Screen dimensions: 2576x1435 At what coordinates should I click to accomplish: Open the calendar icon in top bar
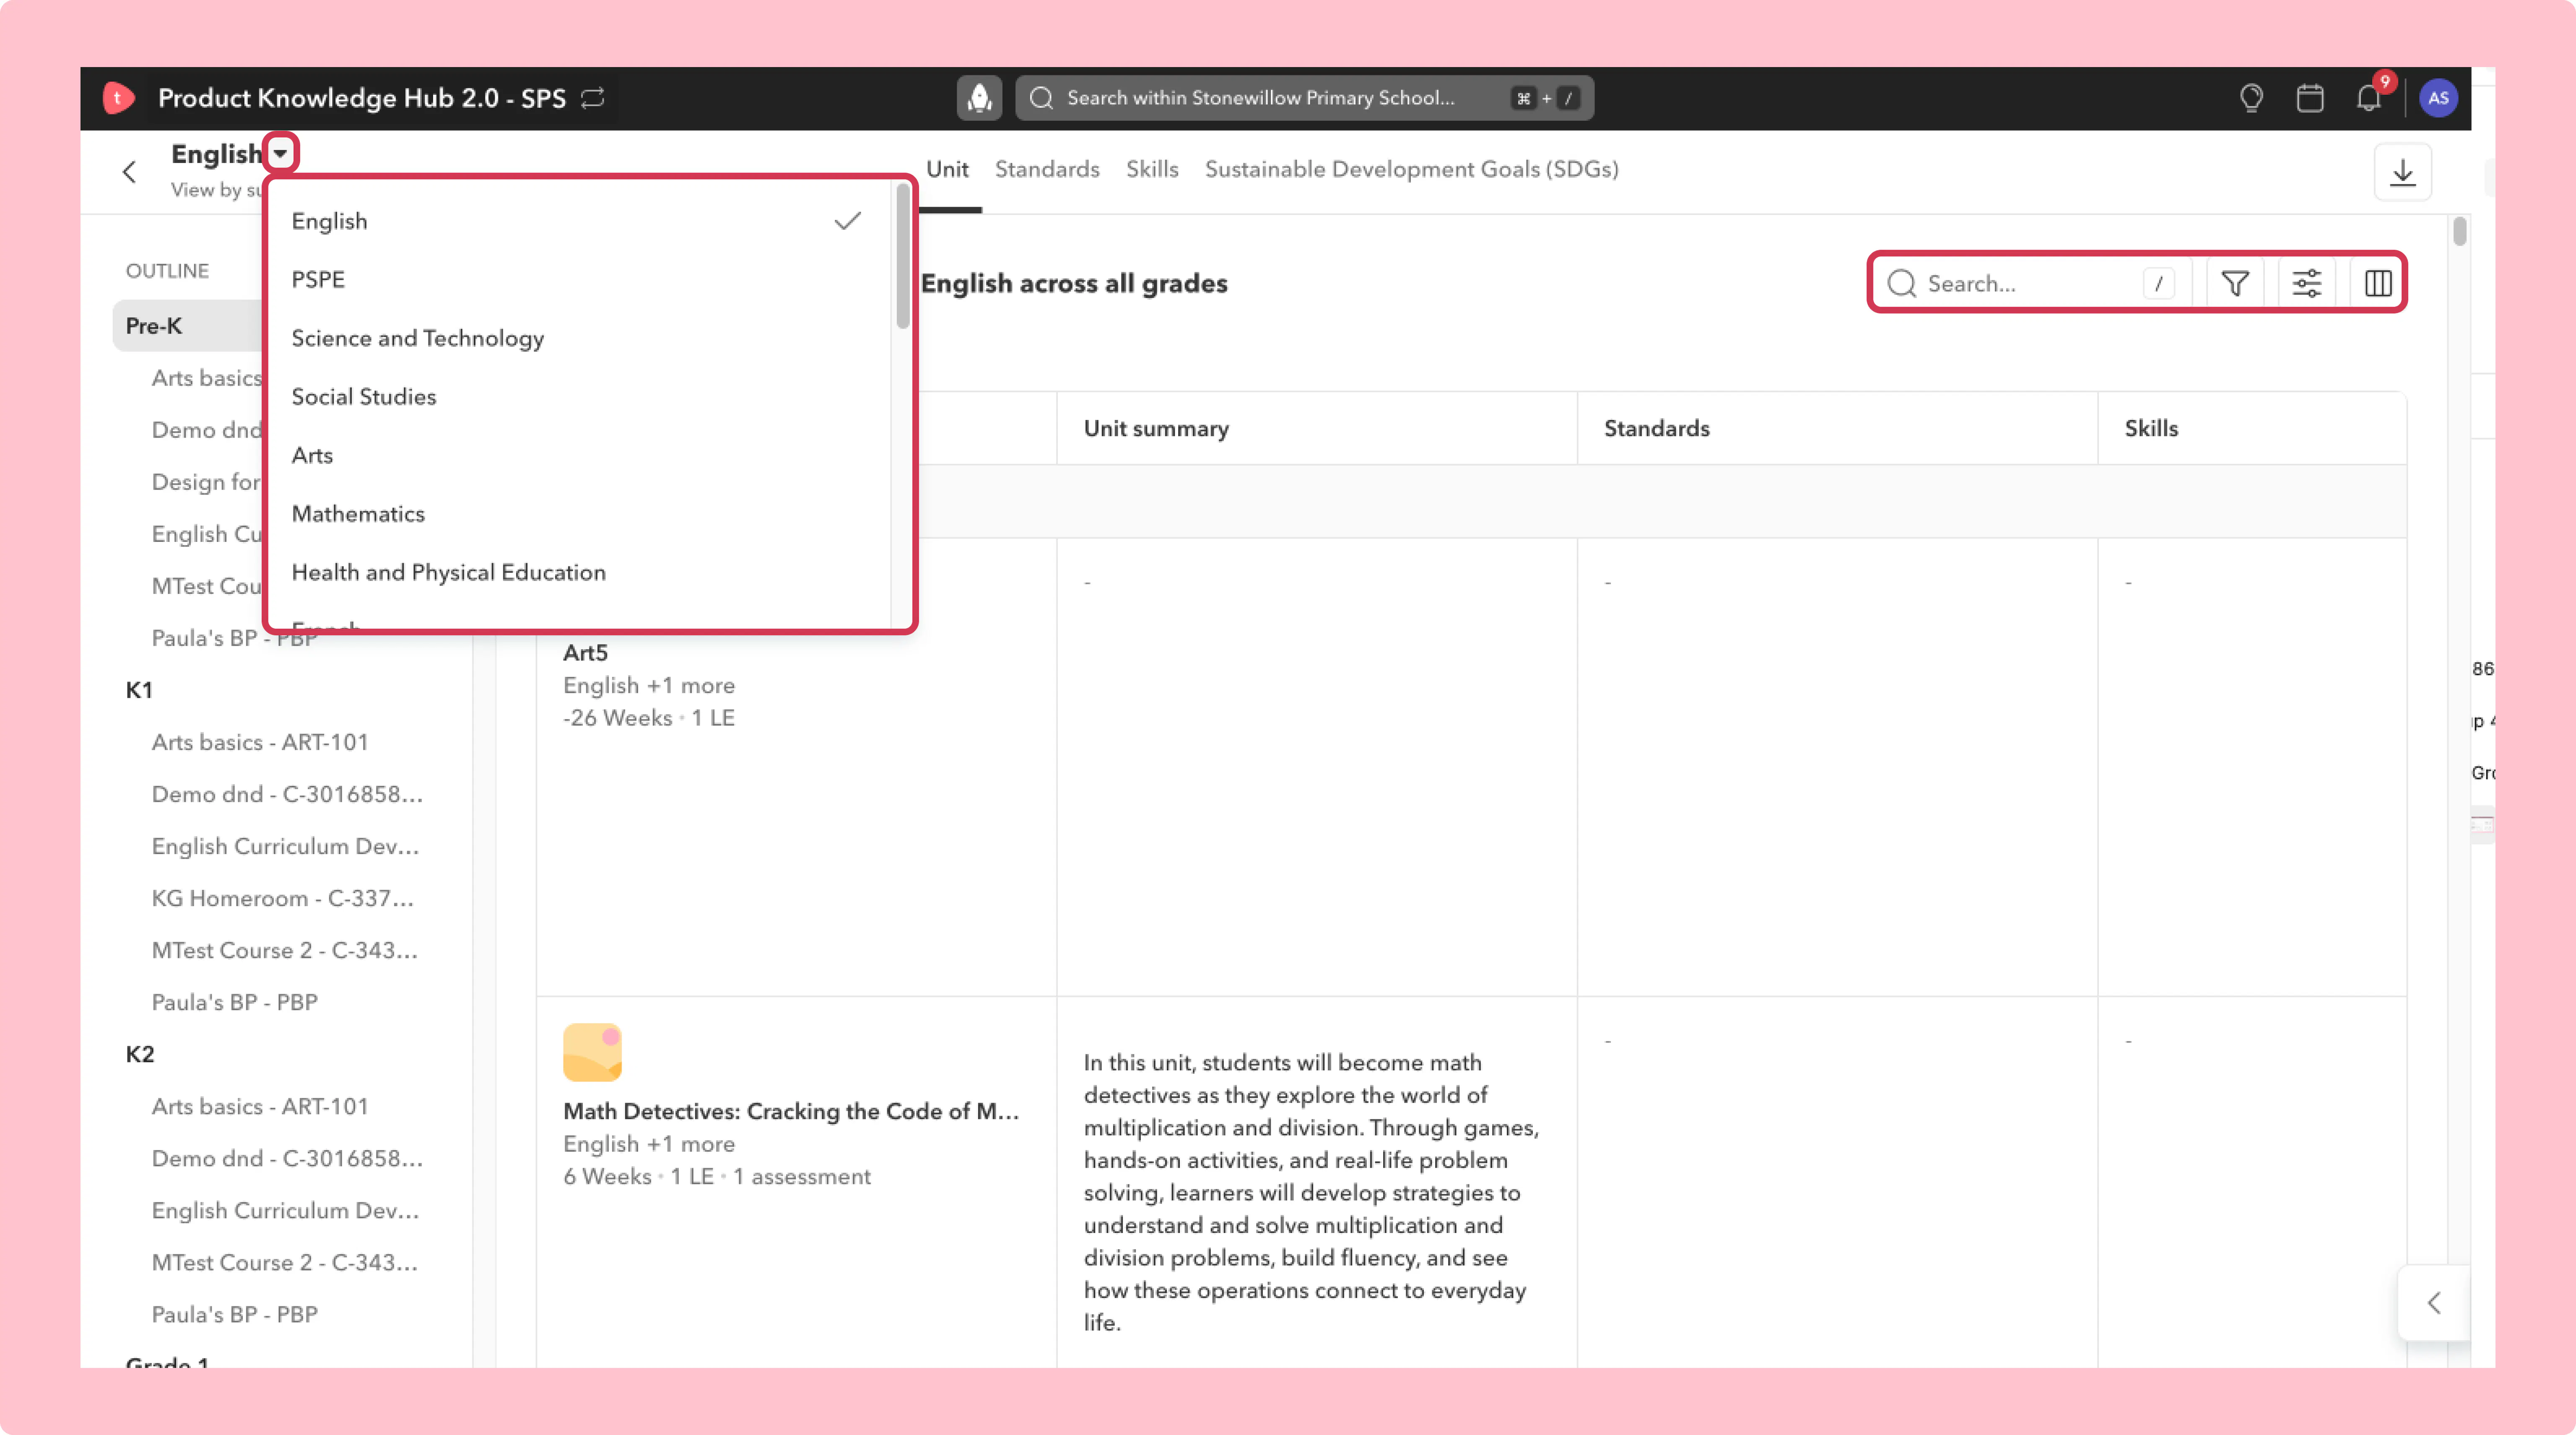(x=2310, y=98)
